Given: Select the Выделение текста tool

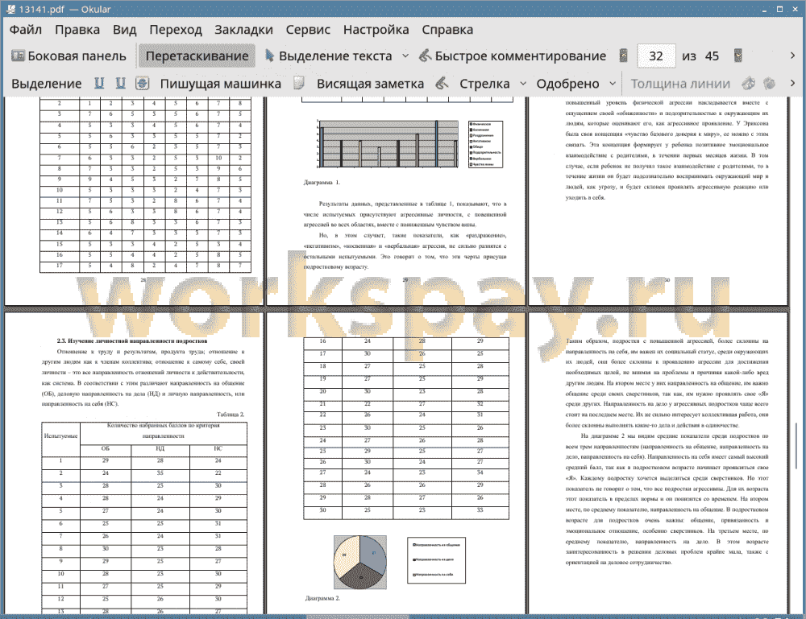Looking at the screenshot, I should 328,56.
